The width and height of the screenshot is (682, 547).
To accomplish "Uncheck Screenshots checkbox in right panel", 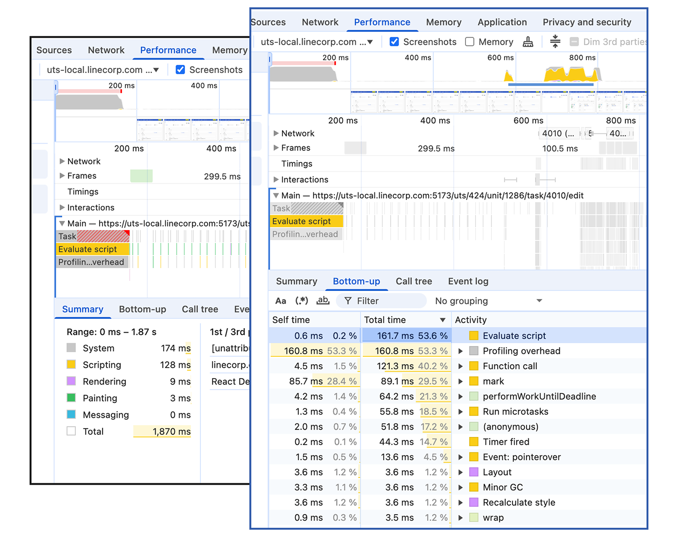I will [x=394, y=42].
